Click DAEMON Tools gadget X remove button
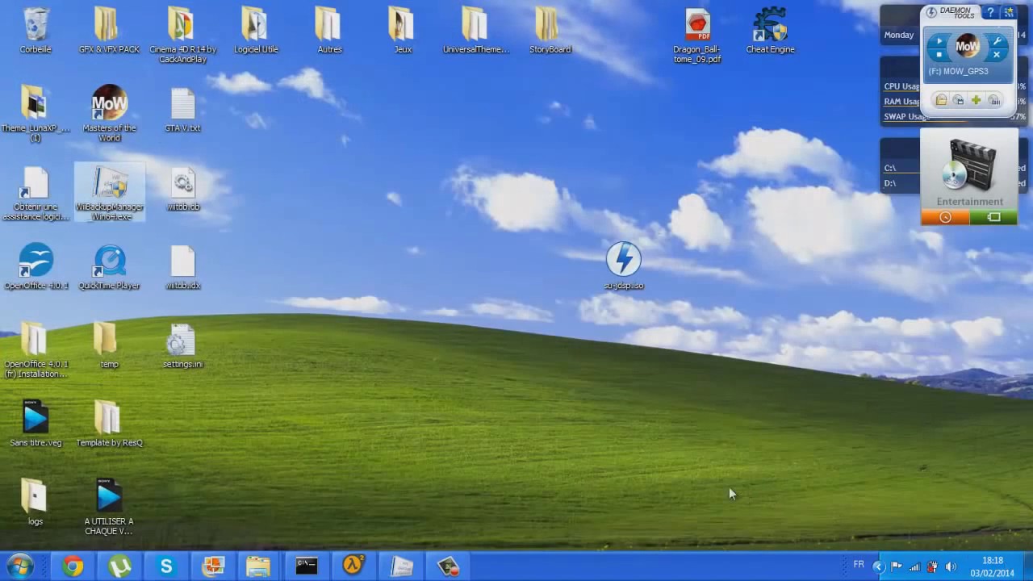1033x581 pixels. 997,55
